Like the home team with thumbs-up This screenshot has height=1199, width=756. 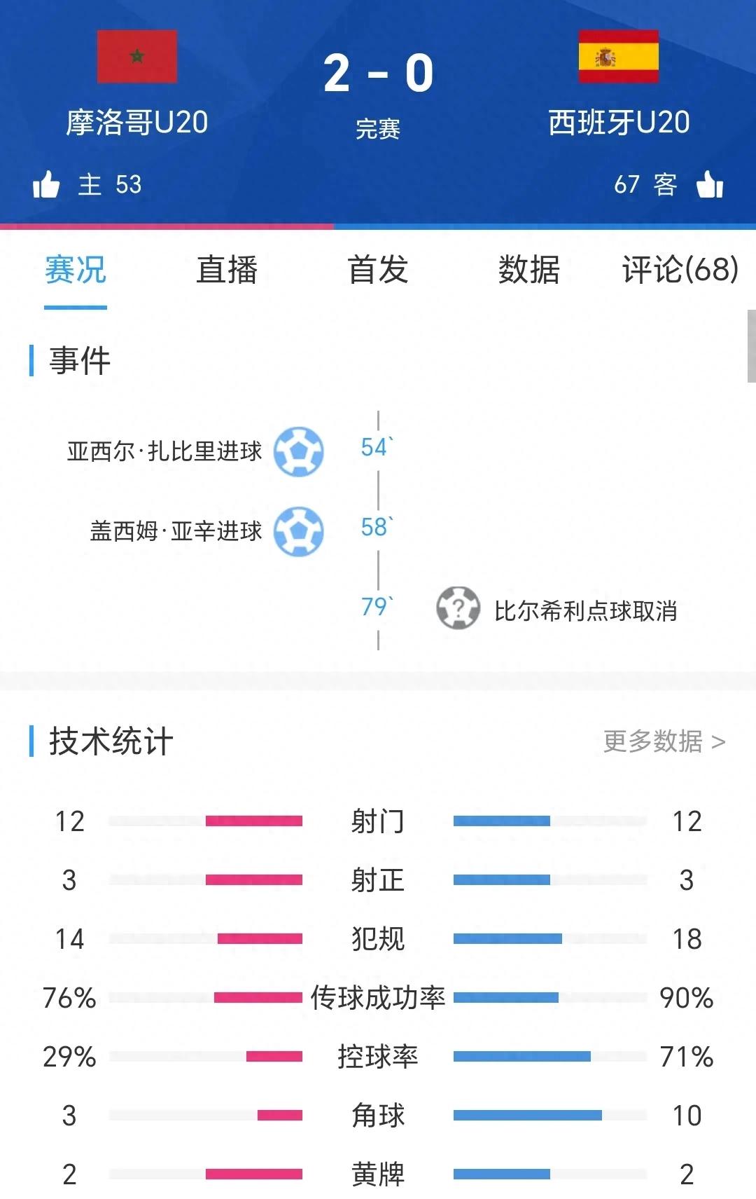click(x=46, y=185)
